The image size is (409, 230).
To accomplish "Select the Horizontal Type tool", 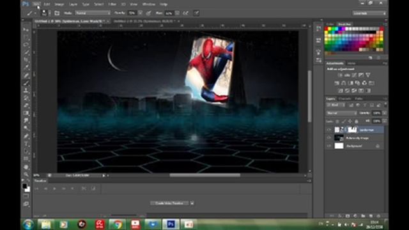I will tap(26, 144).
